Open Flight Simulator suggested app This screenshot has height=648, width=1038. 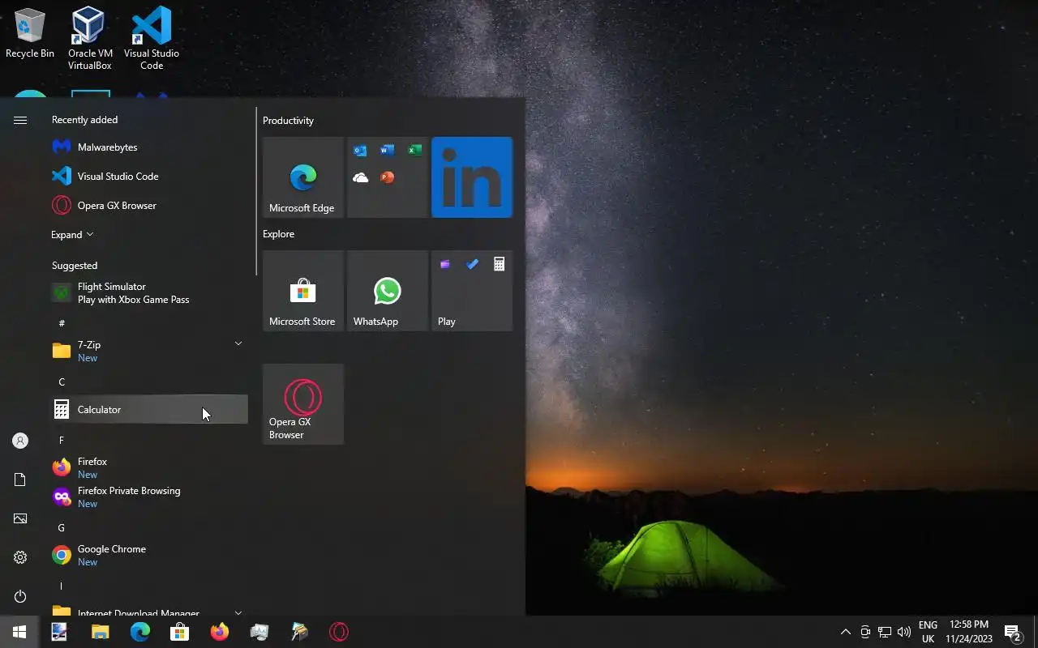(x=149, y=293)
